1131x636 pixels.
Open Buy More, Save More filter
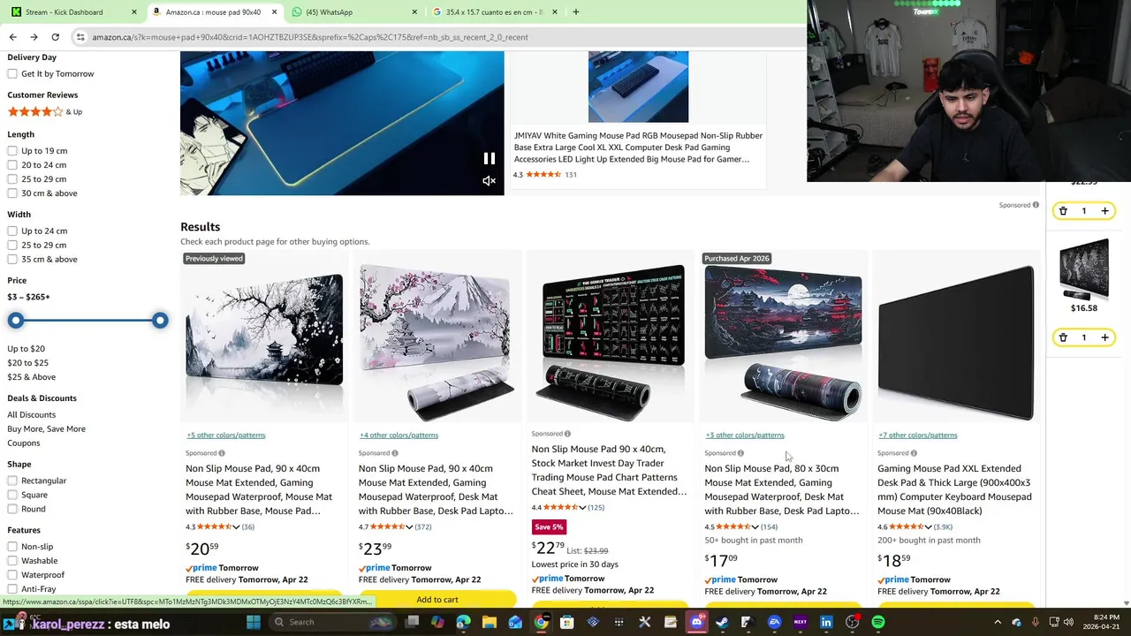click(47, 429)
